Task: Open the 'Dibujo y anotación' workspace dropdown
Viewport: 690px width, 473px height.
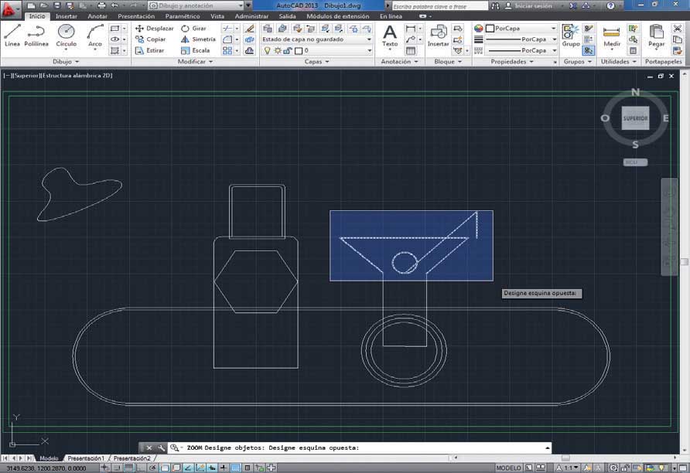Action: [x=199, y=5]
